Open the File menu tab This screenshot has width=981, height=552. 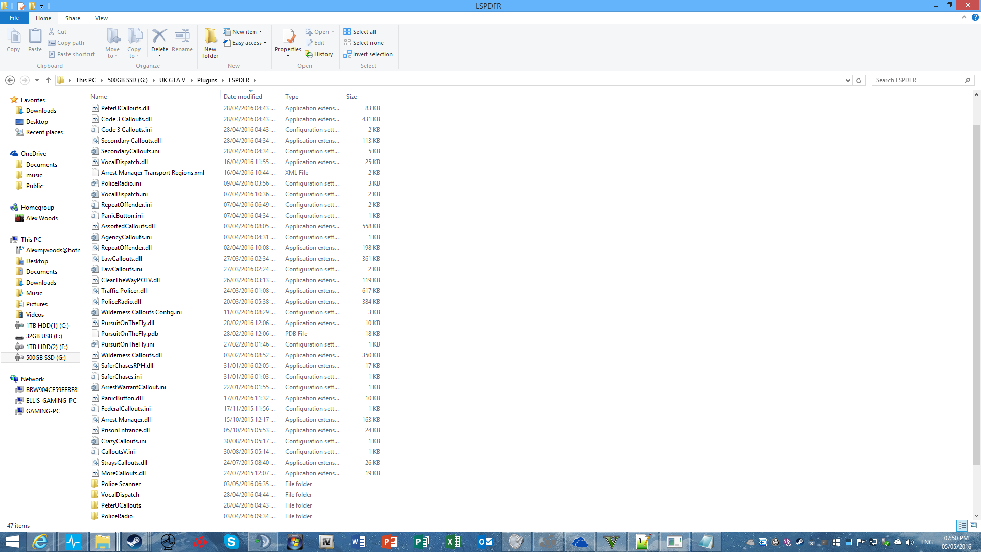click(14, 18)
